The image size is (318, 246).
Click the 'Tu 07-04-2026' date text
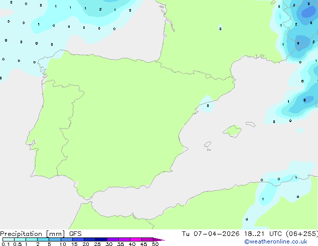[211, 234]
